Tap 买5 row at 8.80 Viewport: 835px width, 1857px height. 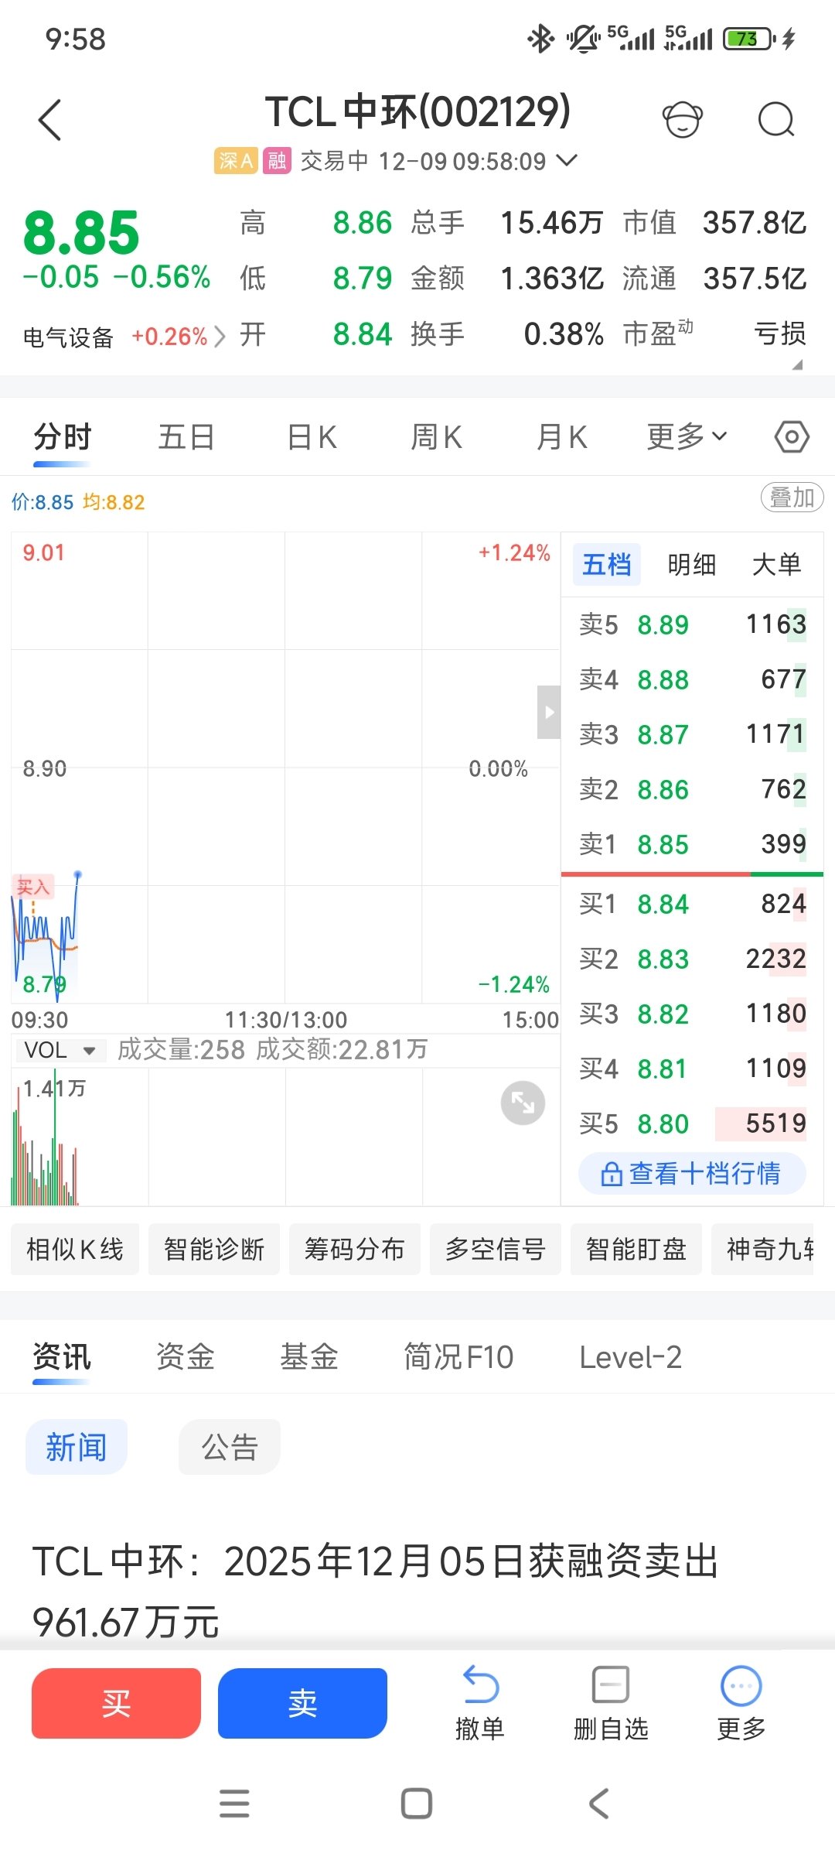coord(693,1123)
